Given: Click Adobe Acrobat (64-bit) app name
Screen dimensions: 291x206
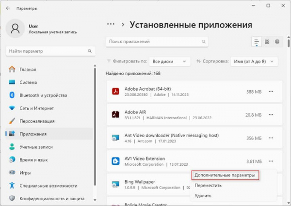Looking at the screenshot, I should coord(148,89).
